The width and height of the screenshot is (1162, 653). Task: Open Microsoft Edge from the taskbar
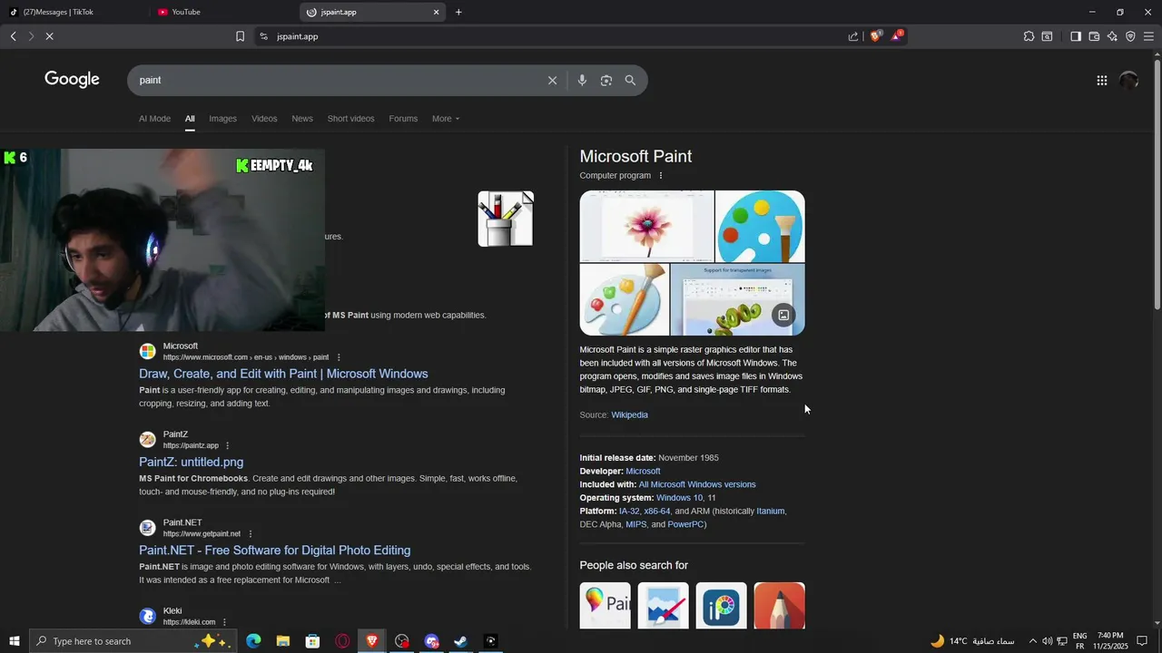pyautogui.click(x=253, y=641)
